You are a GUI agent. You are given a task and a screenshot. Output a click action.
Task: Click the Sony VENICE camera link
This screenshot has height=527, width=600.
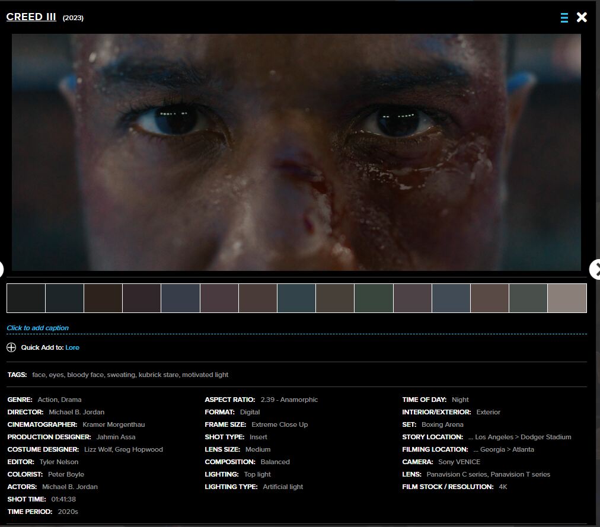[x=459, y=462]
